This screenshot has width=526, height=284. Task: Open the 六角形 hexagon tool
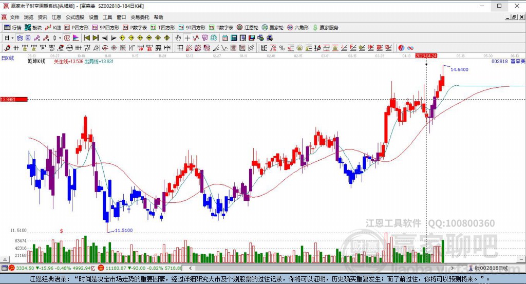pyautogui.click(x=298, y=28)
